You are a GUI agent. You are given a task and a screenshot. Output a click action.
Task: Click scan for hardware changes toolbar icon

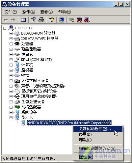62,20
